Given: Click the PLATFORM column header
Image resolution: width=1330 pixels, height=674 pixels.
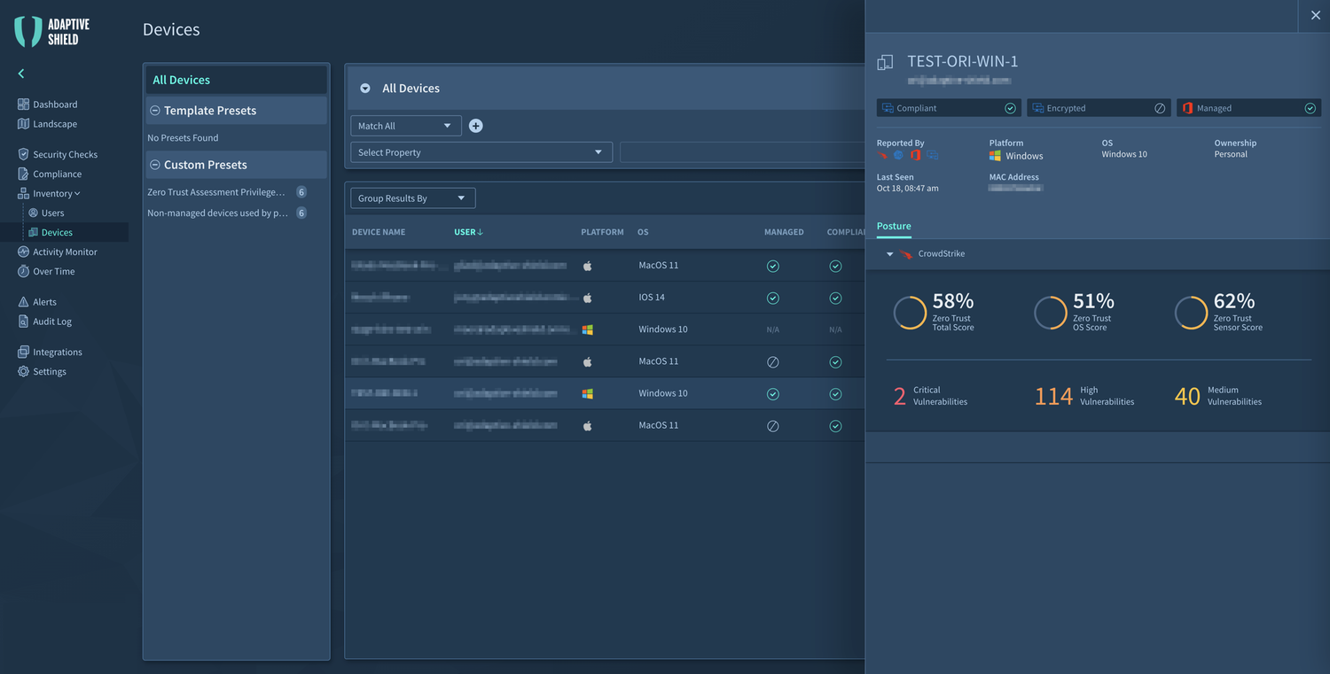Looking at the screenshot, I should tap(602, 232).
